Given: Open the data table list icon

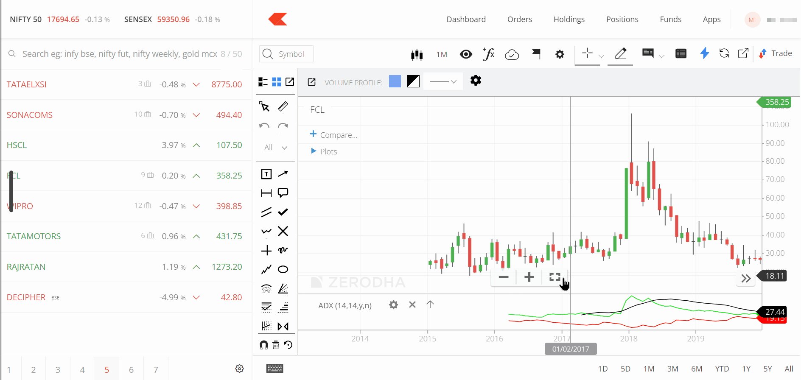Looking at the screenshot, I should tap(681, 53).
